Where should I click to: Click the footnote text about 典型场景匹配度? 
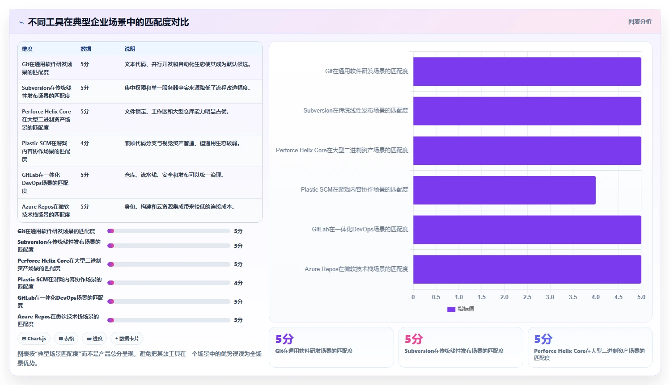point(140,358)
